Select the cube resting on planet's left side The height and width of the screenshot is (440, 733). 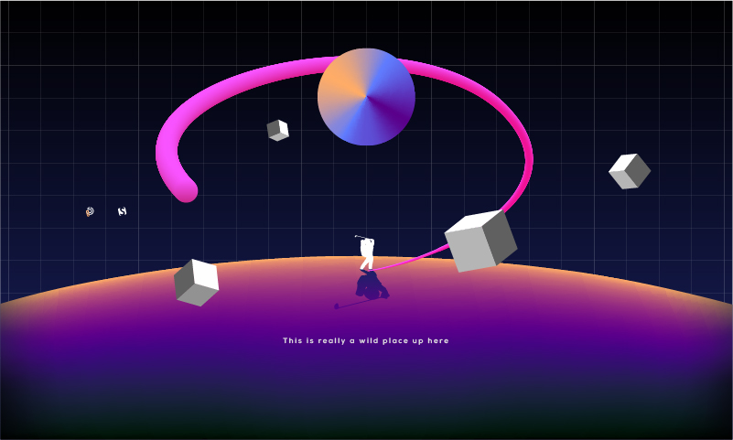point(196,282)
